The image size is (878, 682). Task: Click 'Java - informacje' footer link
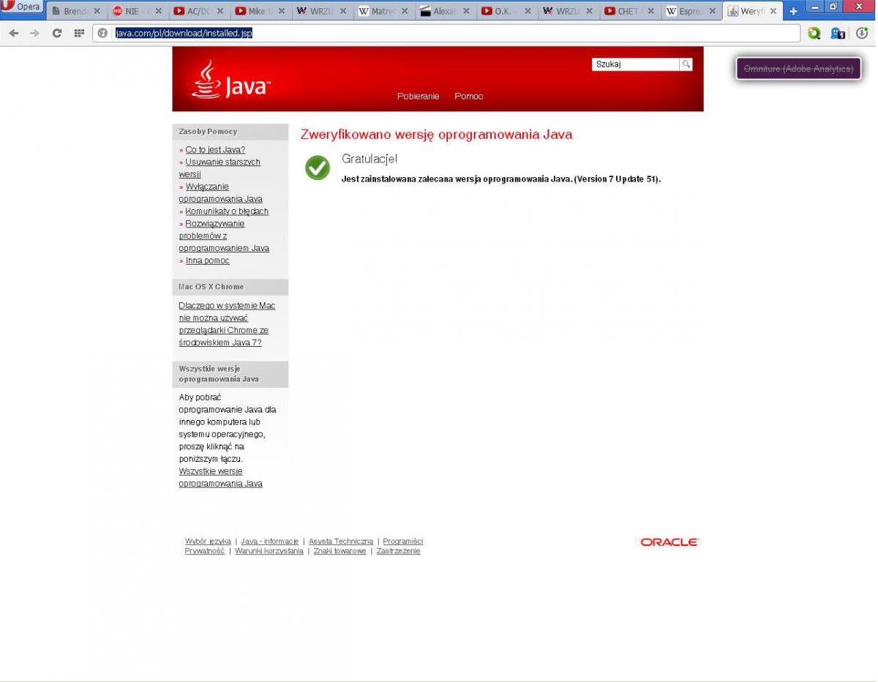270,542
